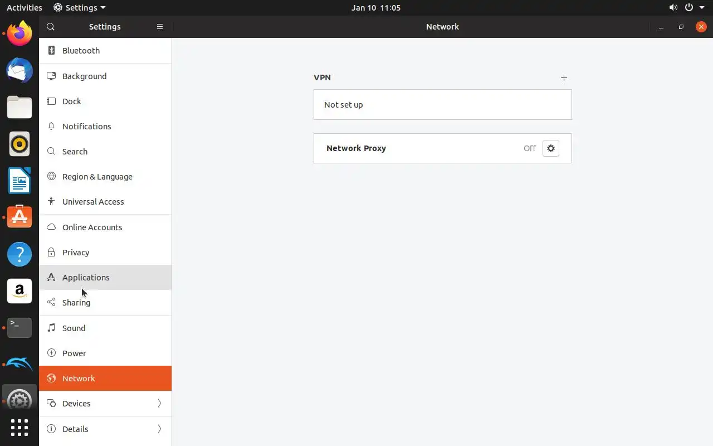Image resolution: width=713 pixels, height=446 pixels.
Task: Click the Applications letter-A icon
Action: pyautogui.click(x=51, y=277)
